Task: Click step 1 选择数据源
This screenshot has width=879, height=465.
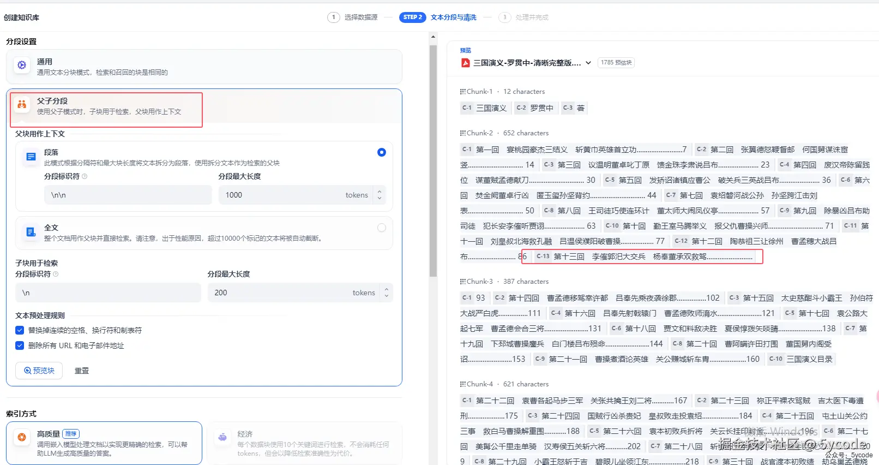Action: [x=353, y=17]
